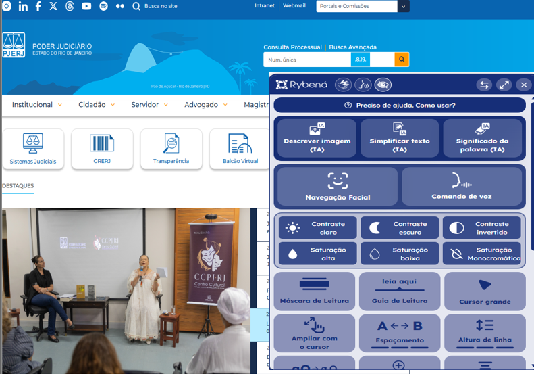The width and height of the screenshot is (534, 374).
Task: Expand the Advogado menu
Action: [x=206, y=105]
